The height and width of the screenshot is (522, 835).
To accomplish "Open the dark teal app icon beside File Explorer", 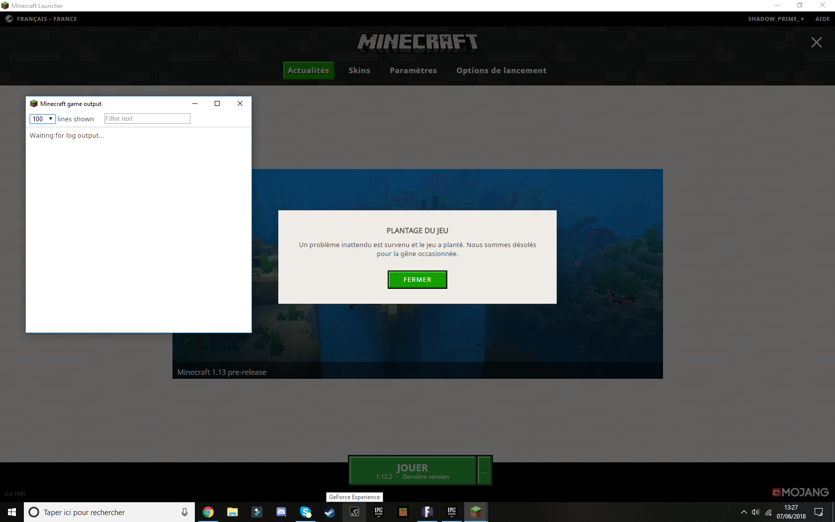I will [257, 512].
